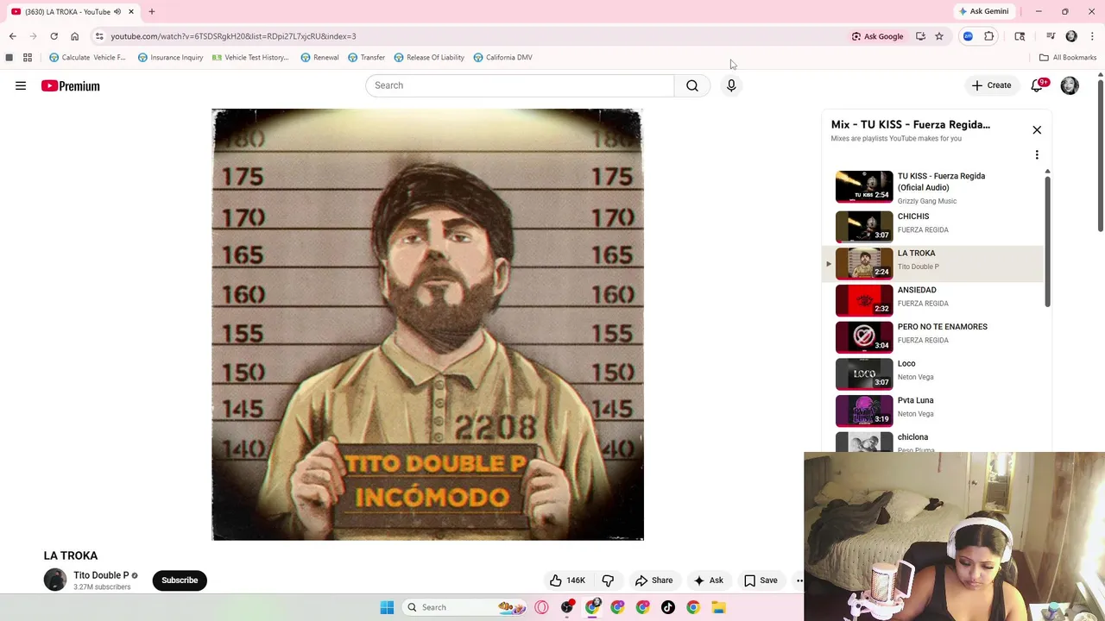Expand All Bookmarks folder

coord(1068,58)
